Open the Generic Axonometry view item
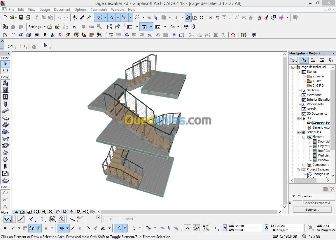336x240 pixels. click(321, 127)
